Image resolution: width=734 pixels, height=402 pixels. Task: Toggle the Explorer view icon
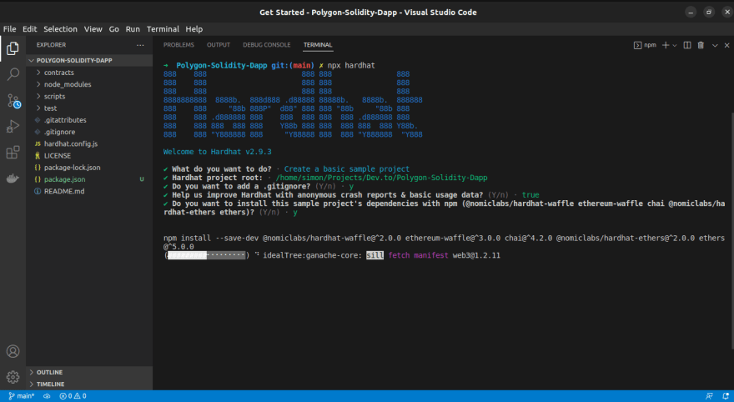(x=13, y=48)
